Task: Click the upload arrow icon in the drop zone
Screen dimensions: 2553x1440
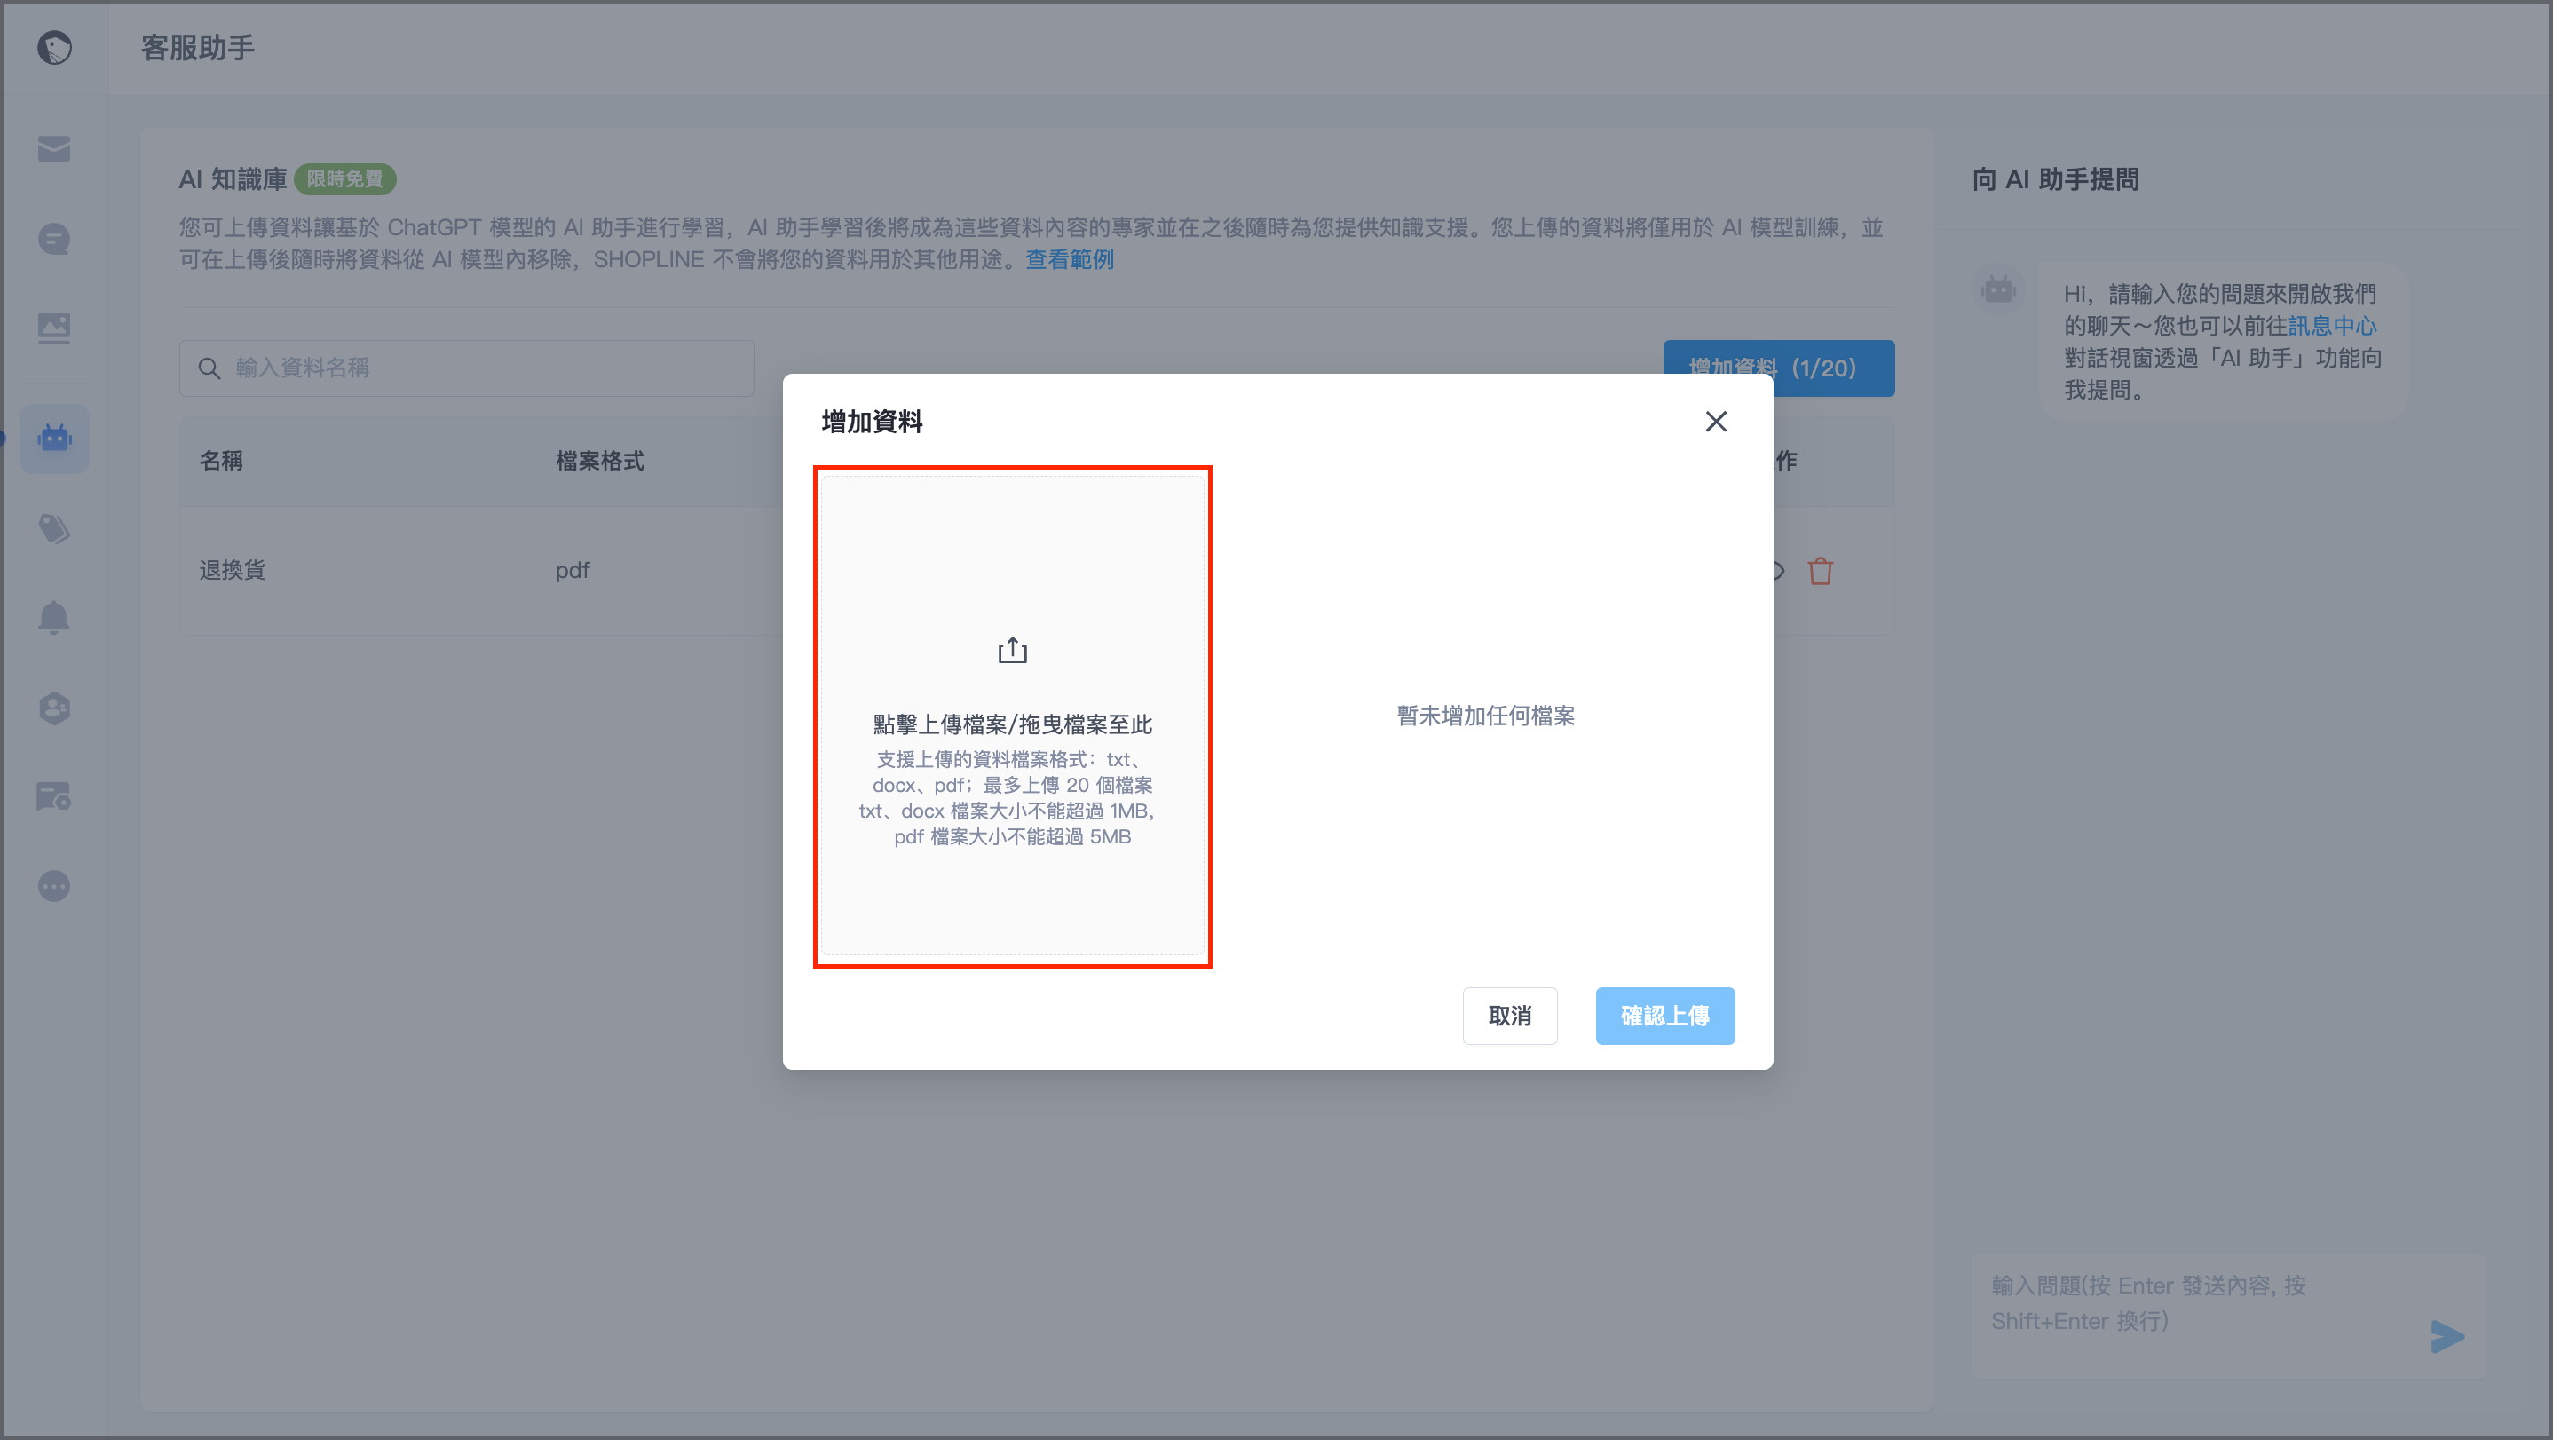Action: [1012, 650]
